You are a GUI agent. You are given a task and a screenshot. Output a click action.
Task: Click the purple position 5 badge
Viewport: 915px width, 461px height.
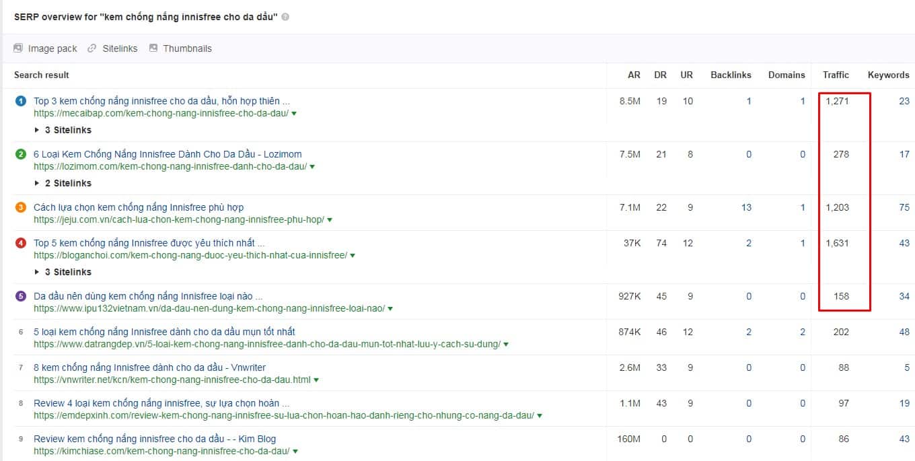[x=21, y=296]
